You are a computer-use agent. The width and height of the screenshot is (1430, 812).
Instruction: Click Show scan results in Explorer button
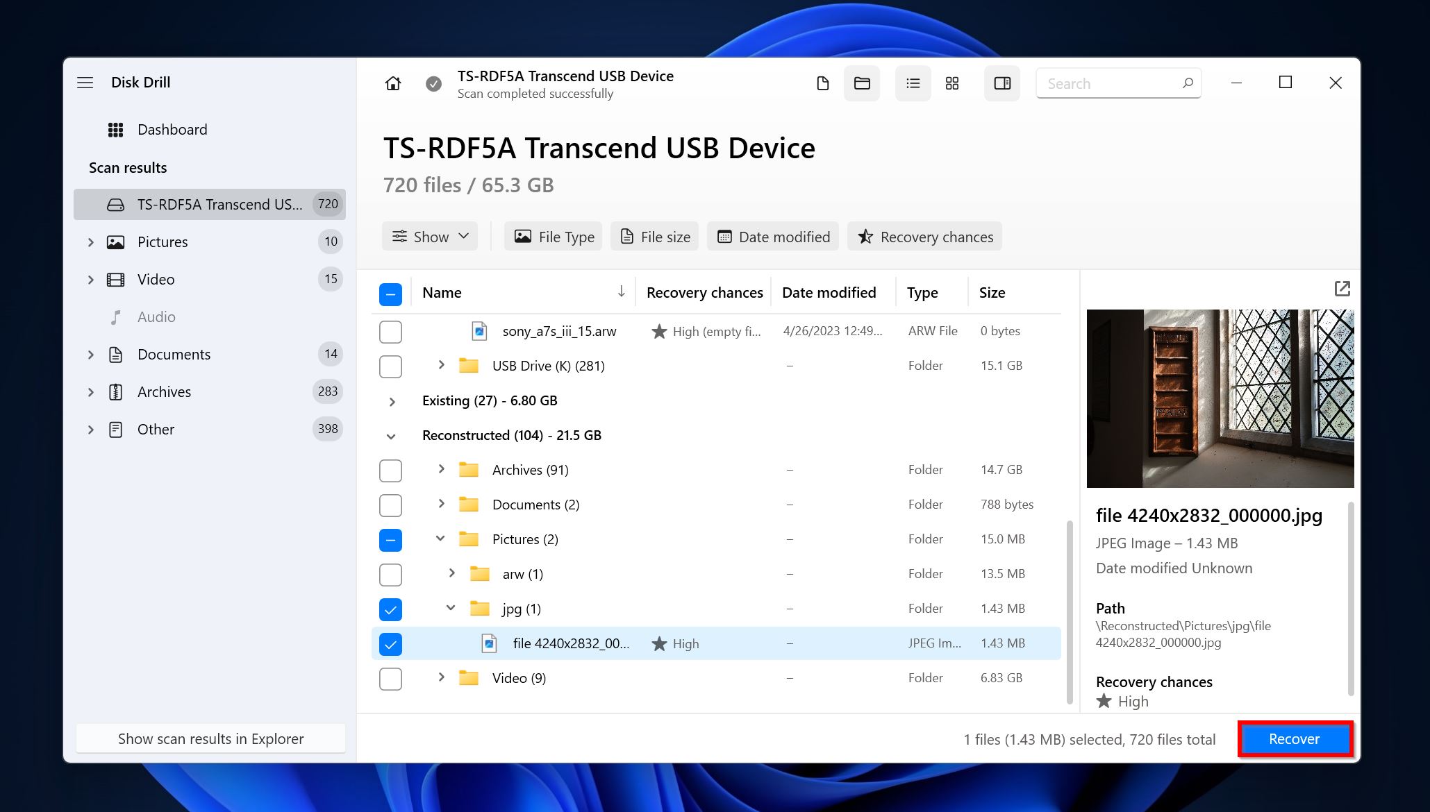pyautogui.click(x=210, y=738)
